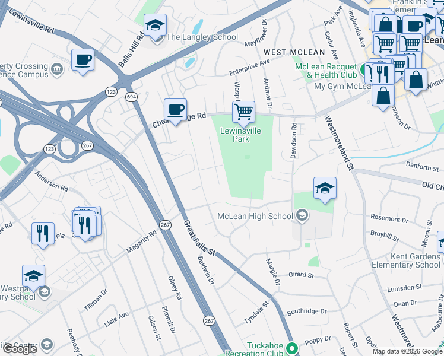Viewport: 444px width, 356px height.
Task: Click the Balls Hill Rd label
Action: [131, 50]
